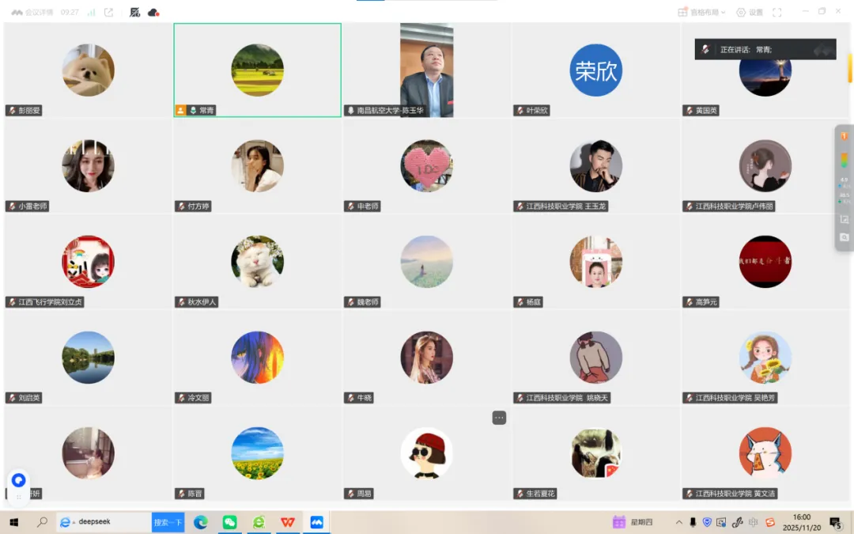Open the green 360 browser taskbar icon
The height and width of the screenshot is (534, 854).
tap(259, 523)
